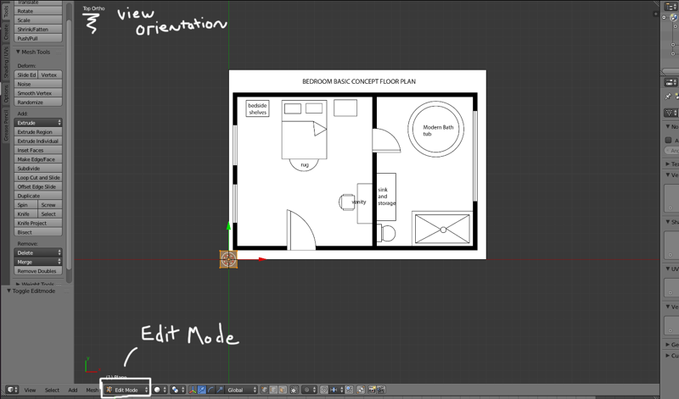
Task: Click the Screw button
Action: [x=50, y=205]
